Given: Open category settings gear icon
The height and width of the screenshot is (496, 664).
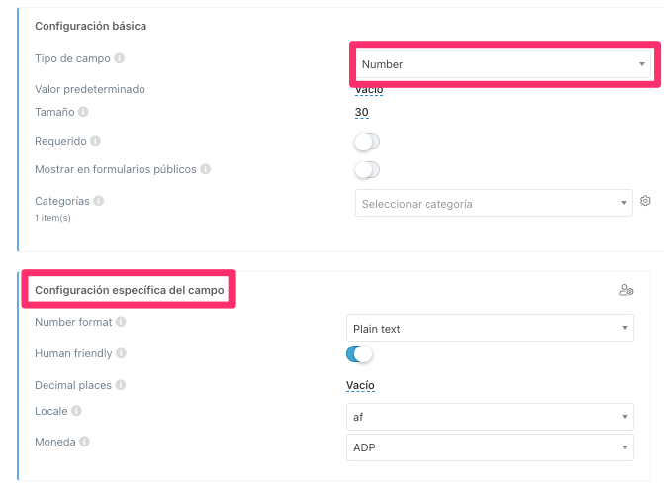Looking at the screenshot, I should point(645,201).
